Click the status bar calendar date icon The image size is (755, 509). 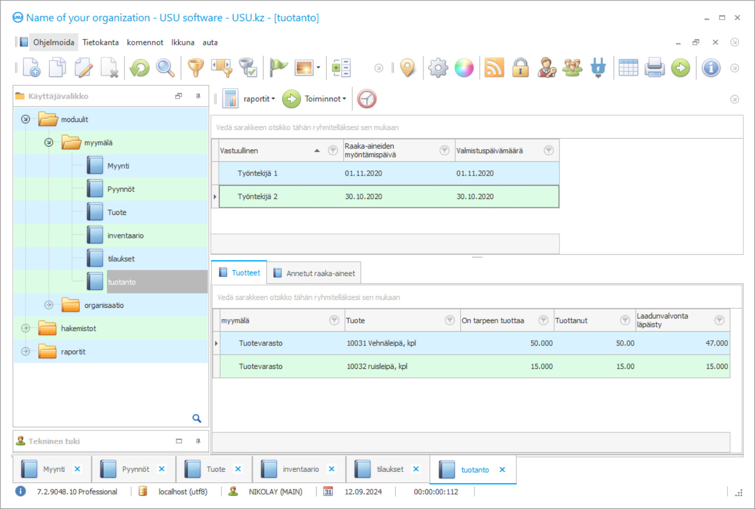[328, 491]
